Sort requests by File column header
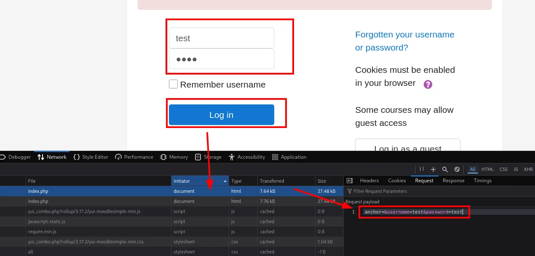 pos(98,181)
